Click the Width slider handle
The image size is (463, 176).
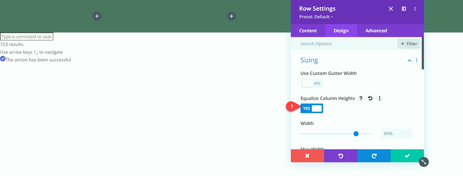click(356, 134)
